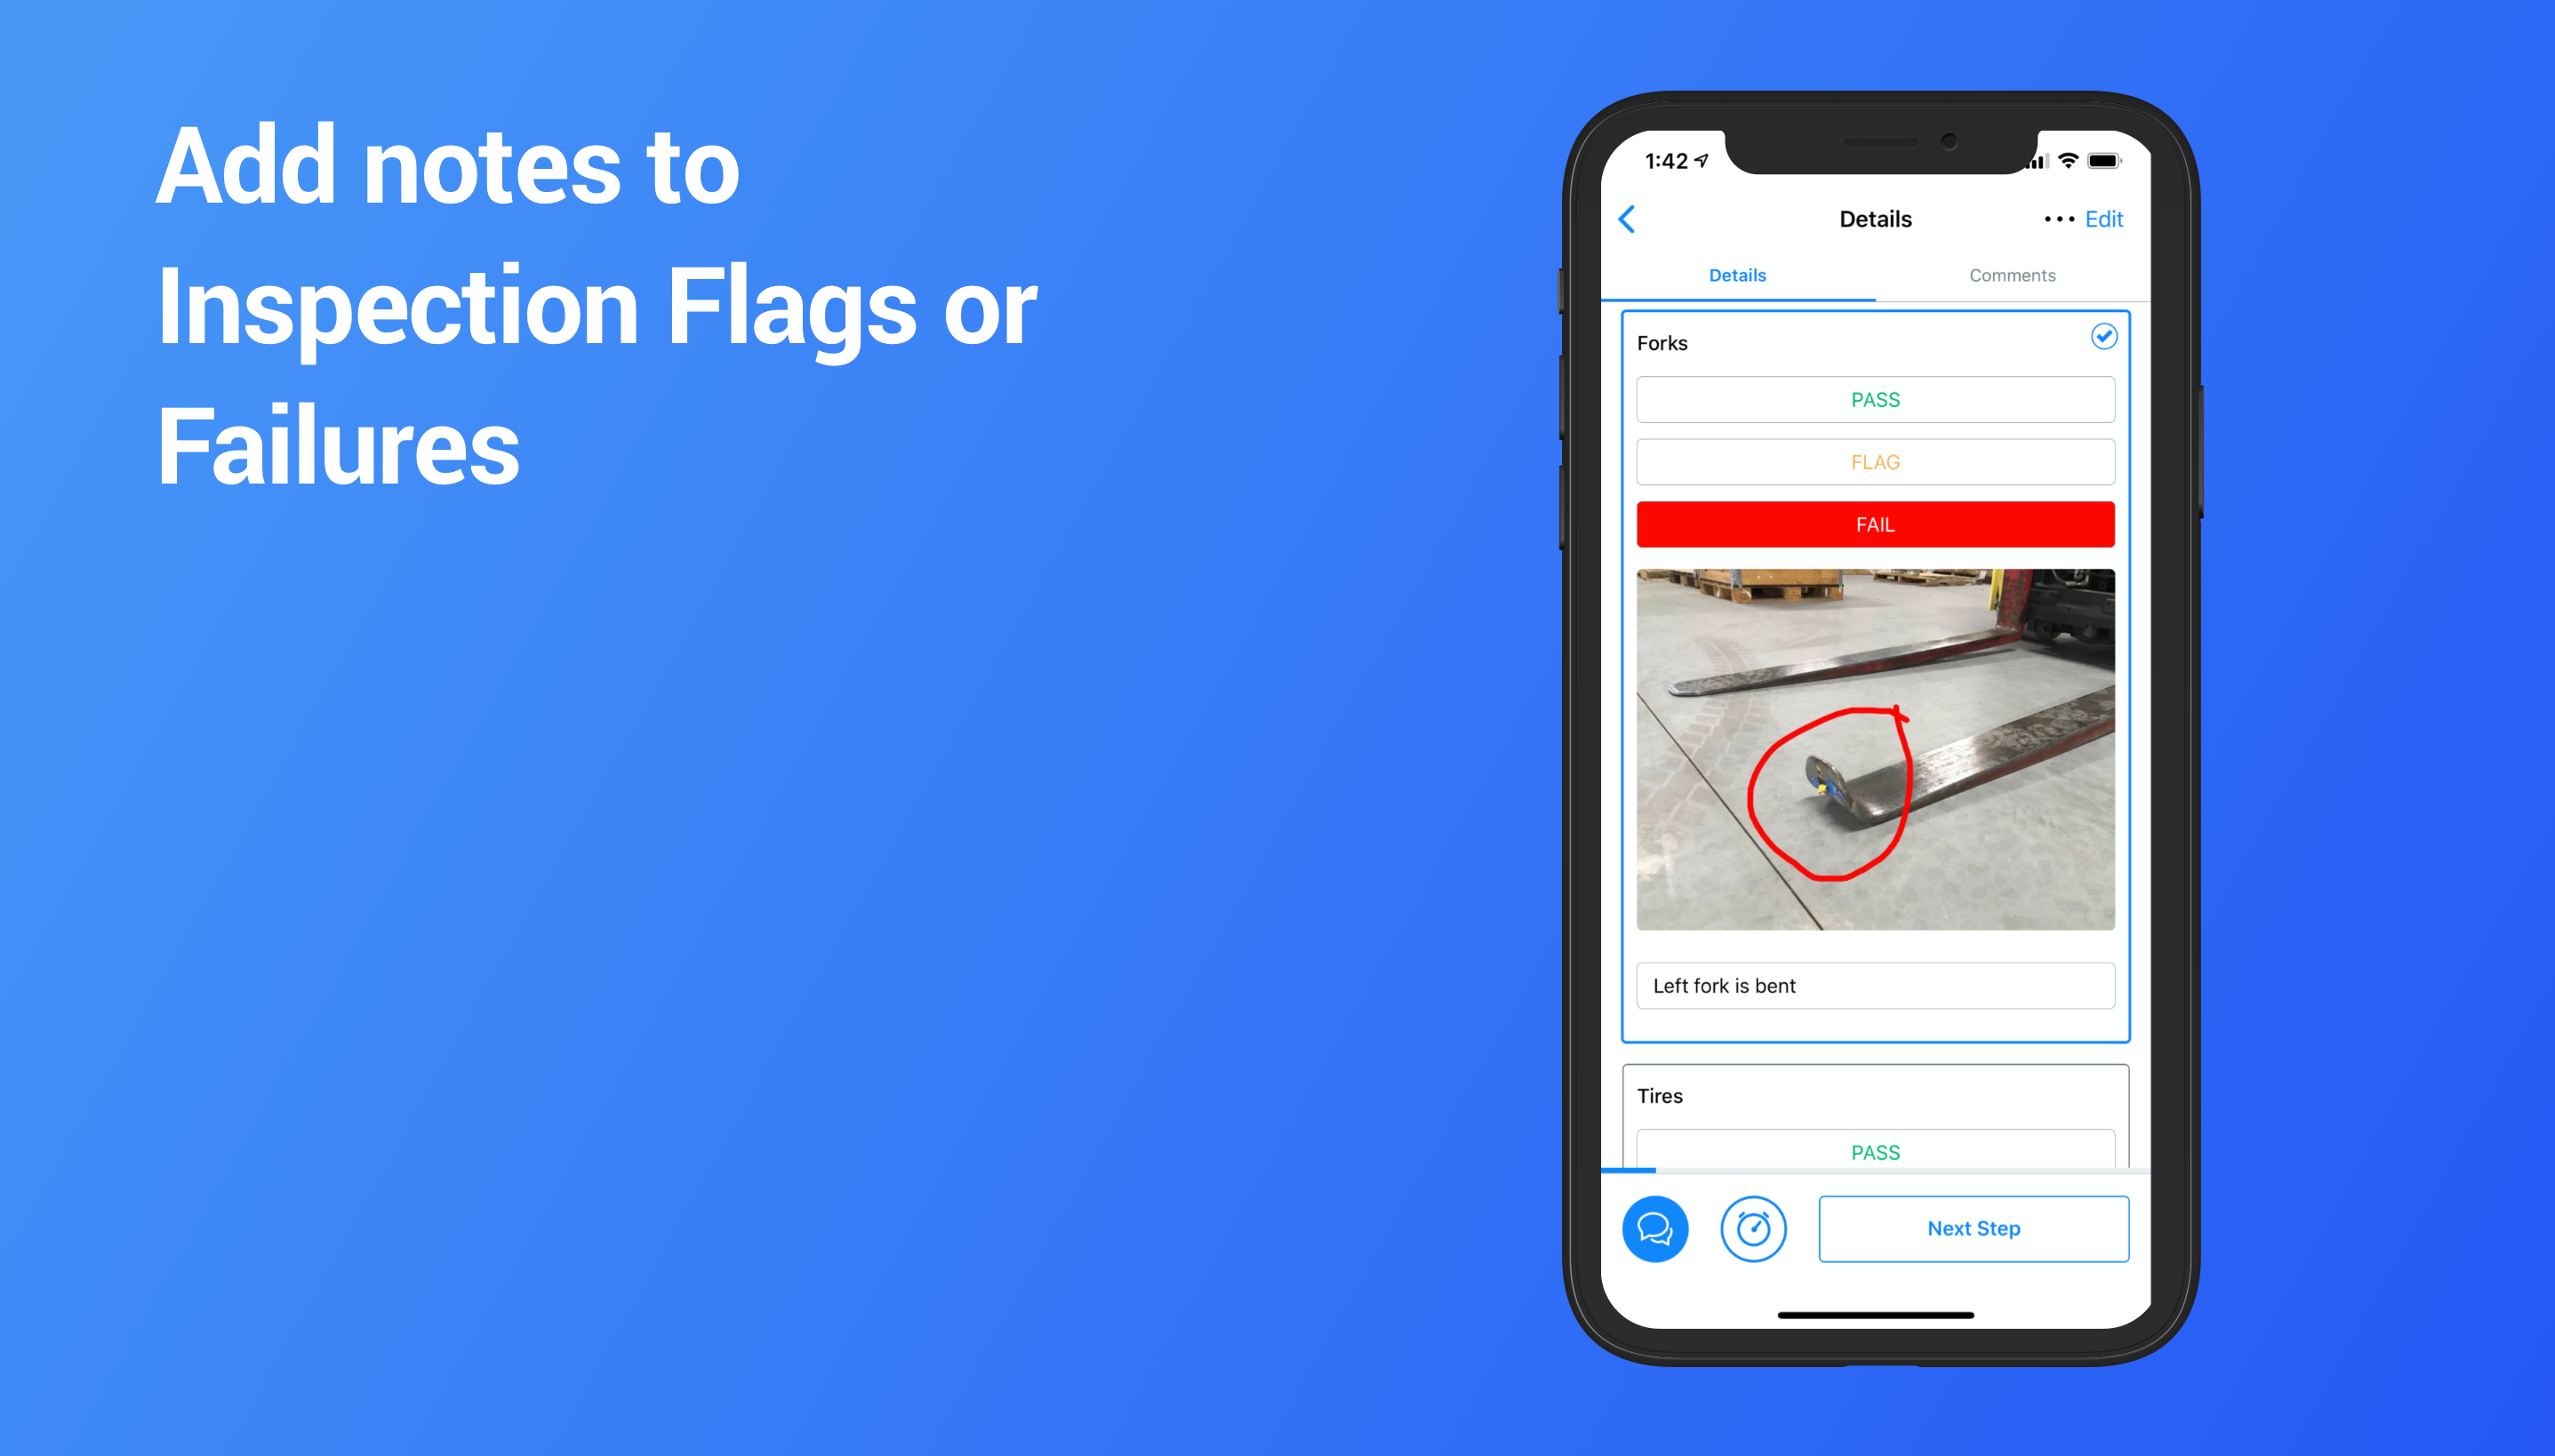This screenshot has height=1456, width=2555.
Task: Tap the chat bubble icon at bottom
Action: tap(1656, 1228)
